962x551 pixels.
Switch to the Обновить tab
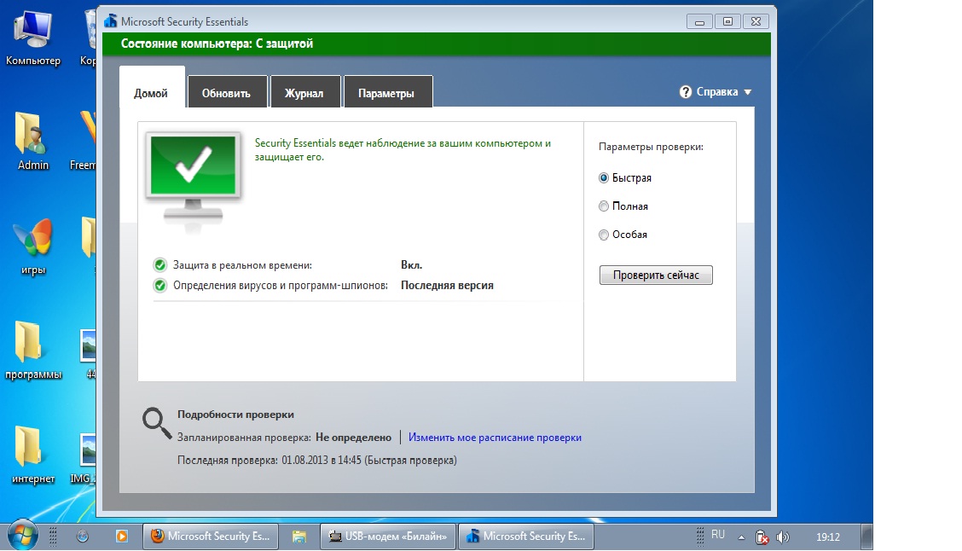[226, 93]
